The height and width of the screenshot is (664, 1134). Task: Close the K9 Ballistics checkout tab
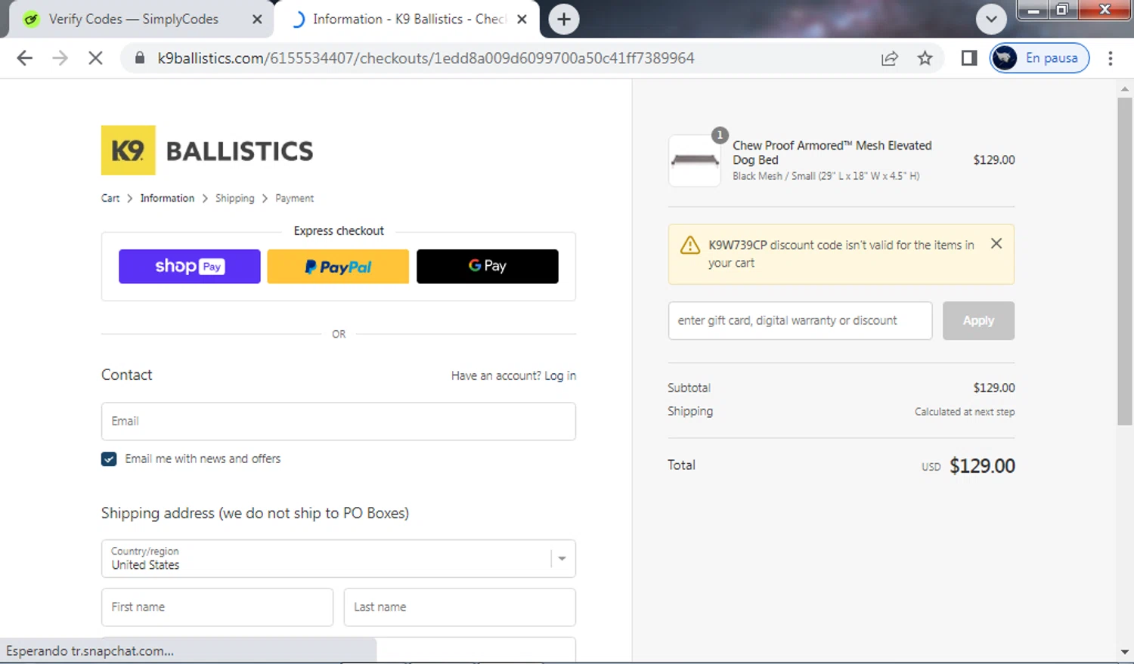(x=522, y=20)
